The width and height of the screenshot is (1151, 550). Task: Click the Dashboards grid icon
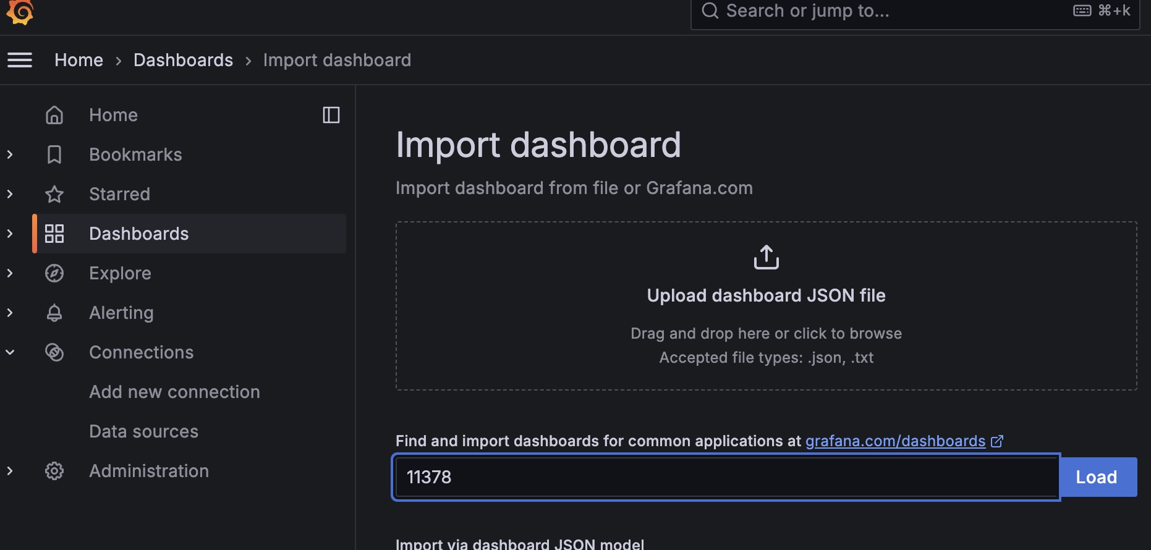[54, 234]
